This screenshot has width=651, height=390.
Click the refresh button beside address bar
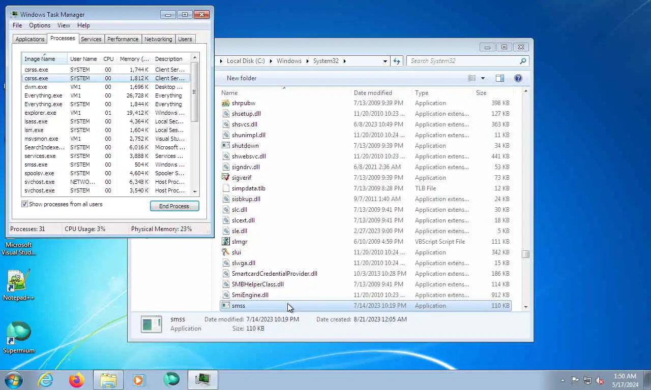[x=397, y=61]
